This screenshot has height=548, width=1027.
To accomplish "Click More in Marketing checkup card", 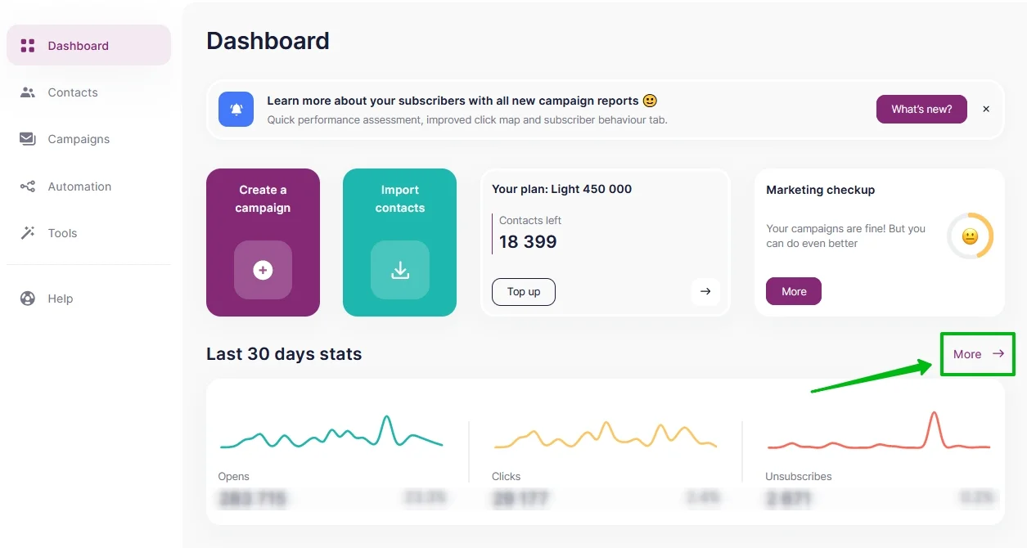I will (794, 291).
